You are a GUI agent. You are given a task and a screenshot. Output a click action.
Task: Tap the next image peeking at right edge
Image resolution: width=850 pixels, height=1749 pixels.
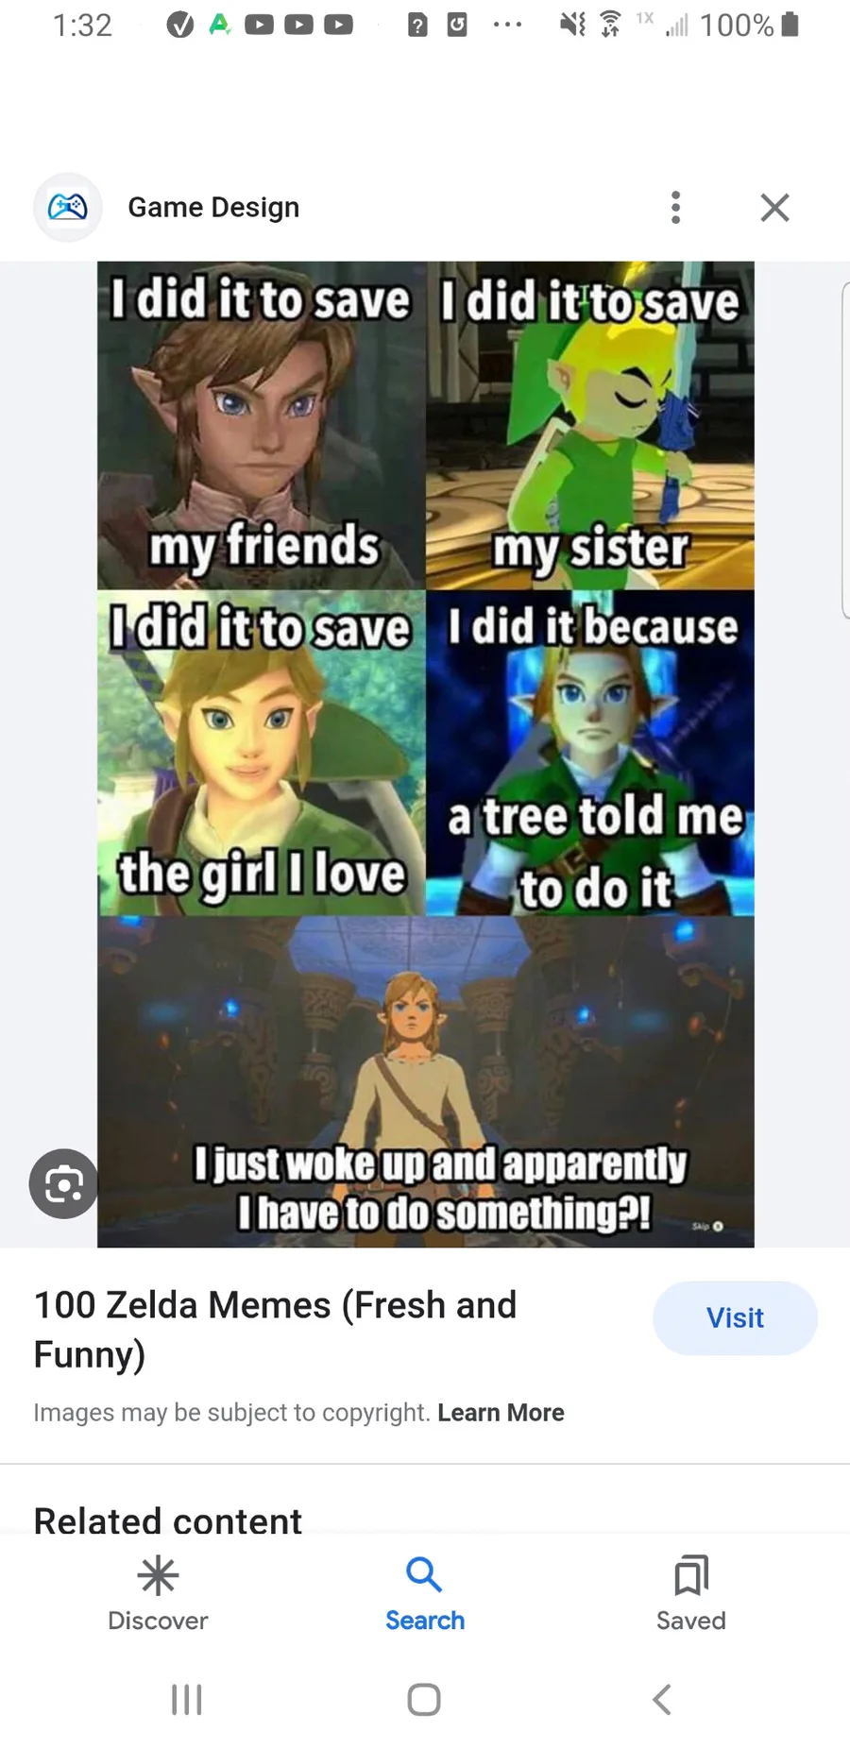845,450
